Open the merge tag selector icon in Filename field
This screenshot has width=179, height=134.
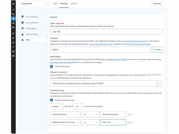[x=160, y=84]
